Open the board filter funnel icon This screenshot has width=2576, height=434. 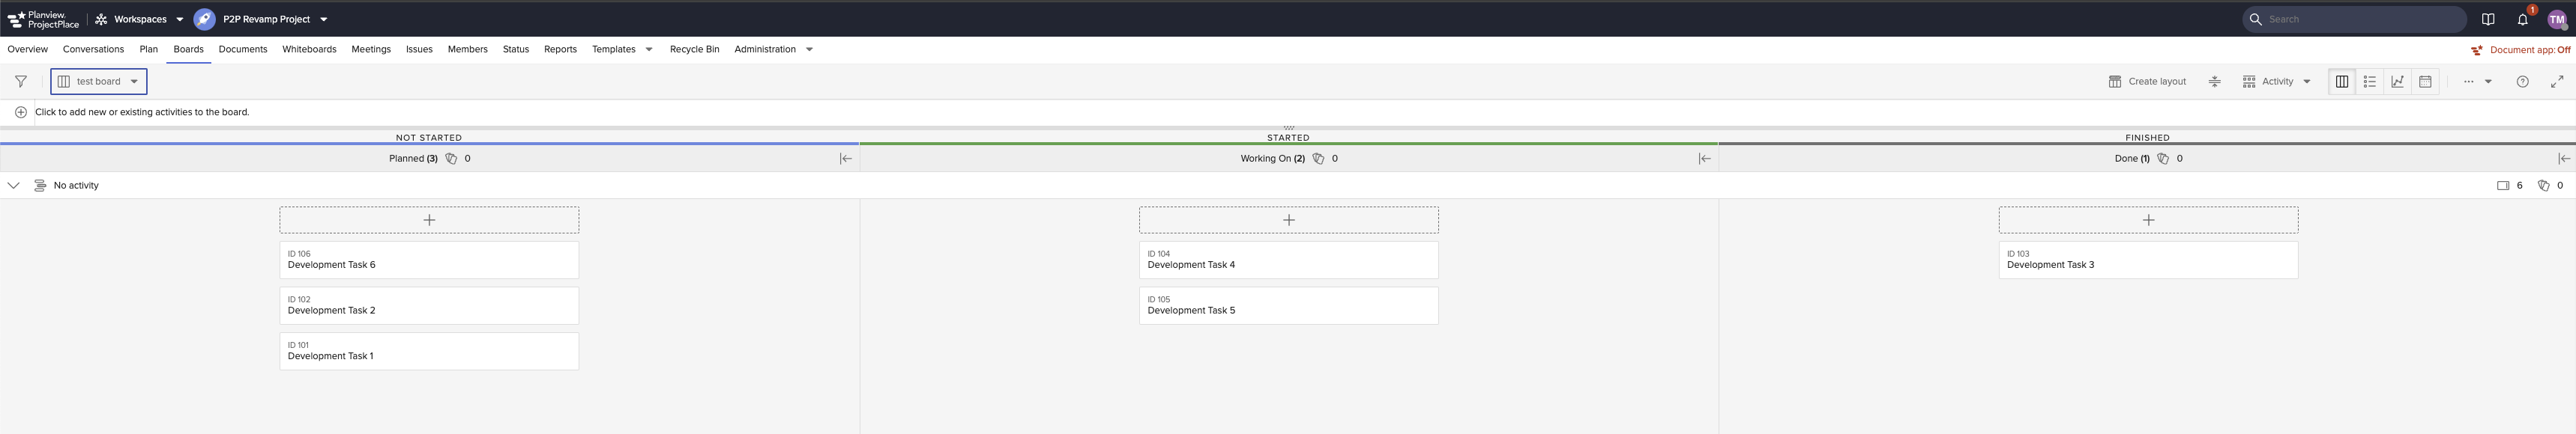[21, 82]
